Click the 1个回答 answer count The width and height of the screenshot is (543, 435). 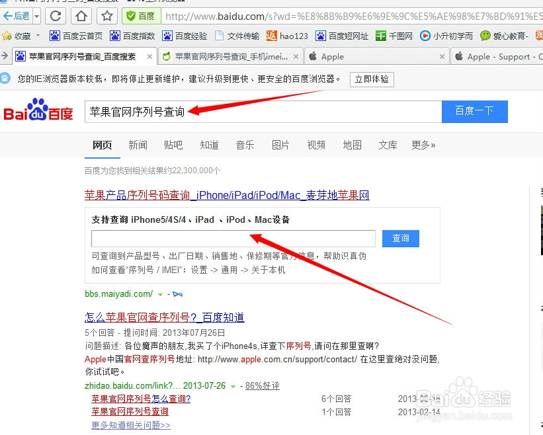(x=336, y=412)
